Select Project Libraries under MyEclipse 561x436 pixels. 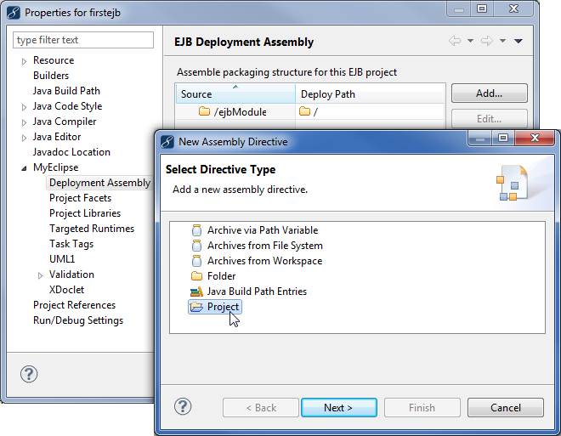point(85,213)
